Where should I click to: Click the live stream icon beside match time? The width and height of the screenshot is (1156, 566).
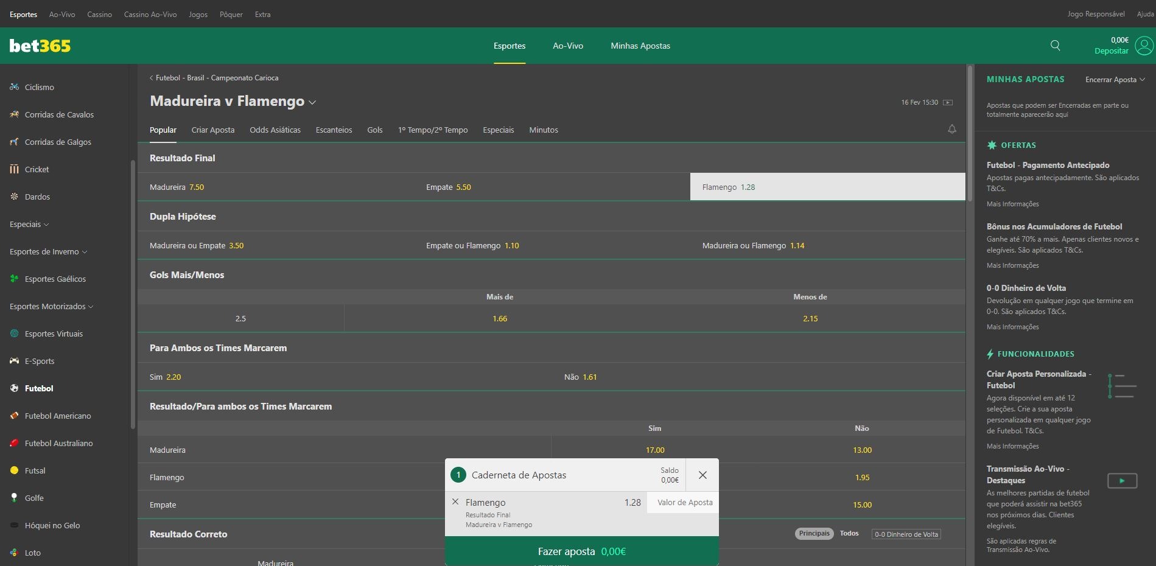point(948,102)
